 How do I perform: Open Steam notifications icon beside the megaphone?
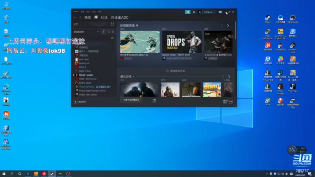[194, 12]
